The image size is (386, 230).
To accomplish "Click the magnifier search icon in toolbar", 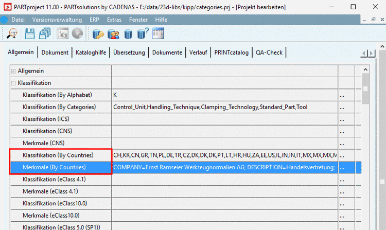I will point(12,33).
